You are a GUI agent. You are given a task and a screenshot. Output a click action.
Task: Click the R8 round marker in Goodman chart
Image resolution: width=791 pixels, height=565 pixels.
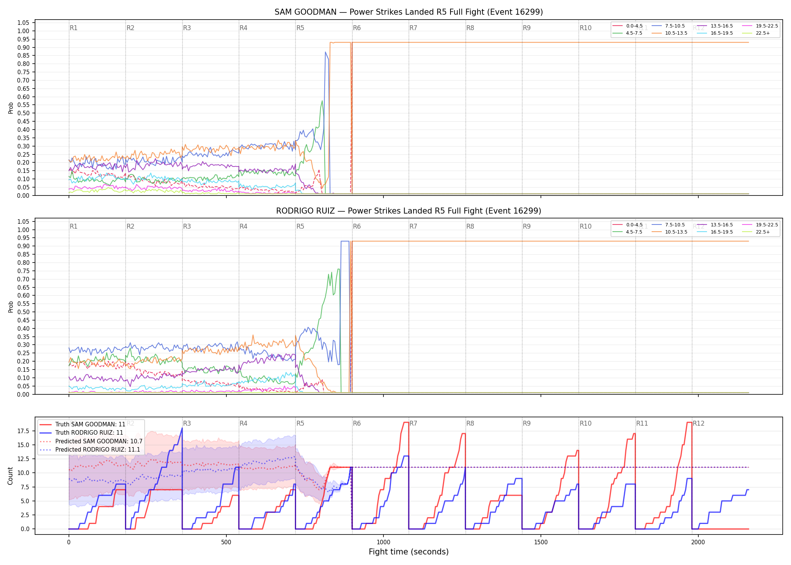[x=470, y=28]
